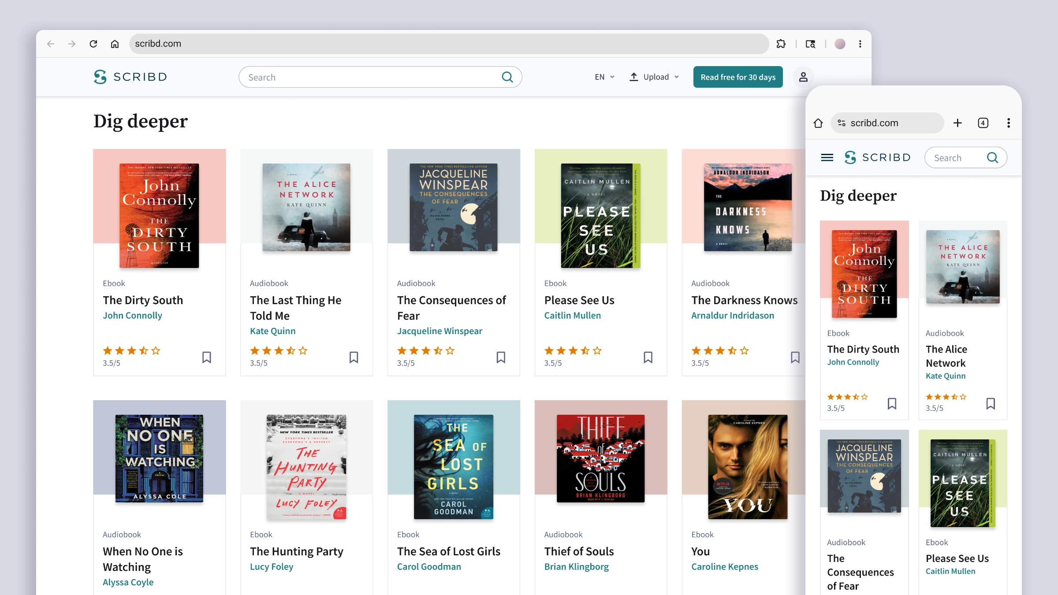Screen dimensions: 1058x595
Task: Click star rating for The Dirty South in desktop window
Action: (131, 351)
